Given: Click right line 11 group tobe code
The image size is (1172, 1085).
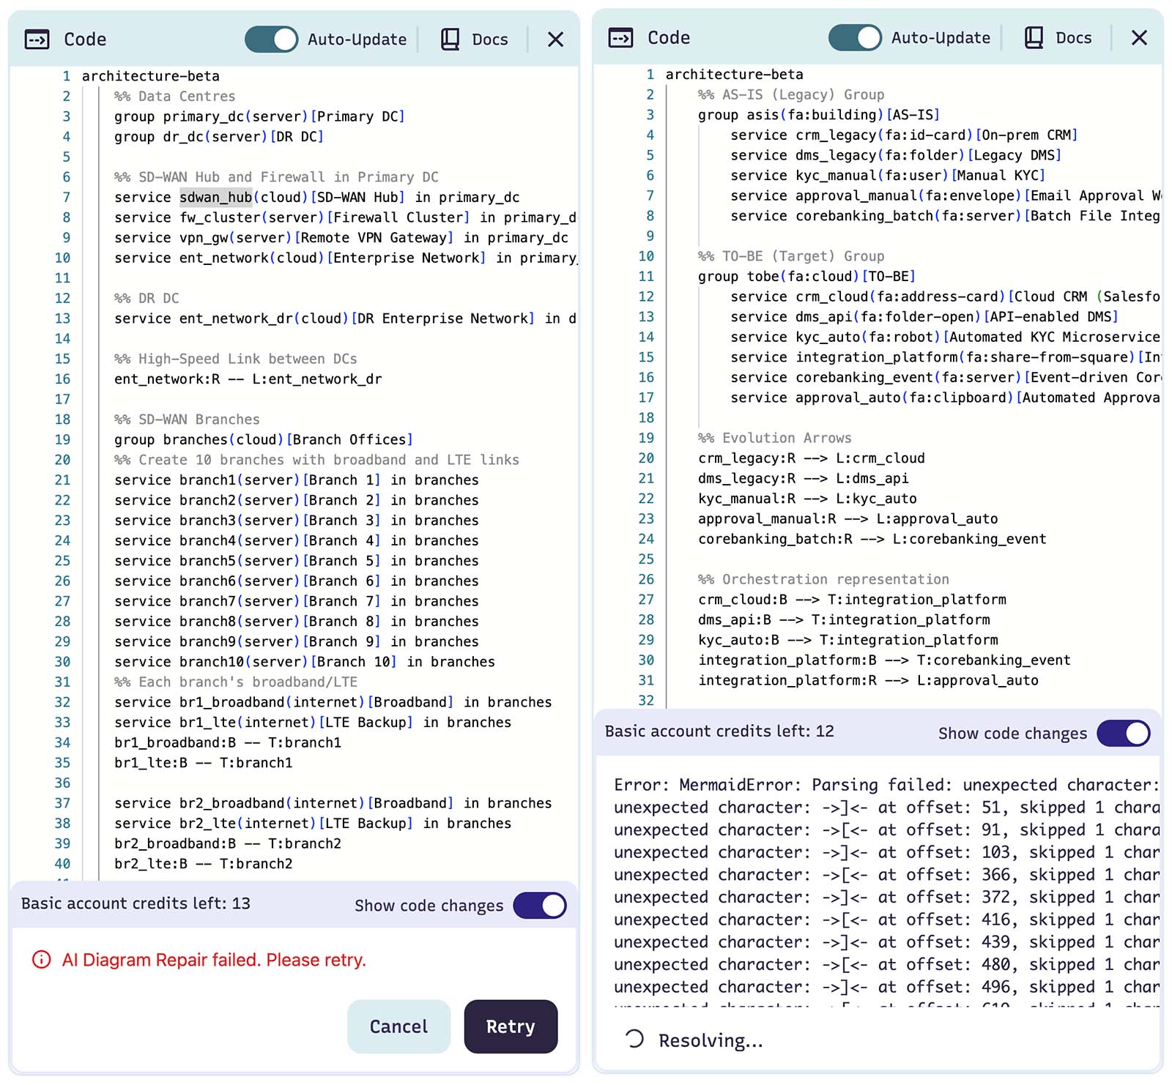Looking at the screenshot, I should [806, 277].
